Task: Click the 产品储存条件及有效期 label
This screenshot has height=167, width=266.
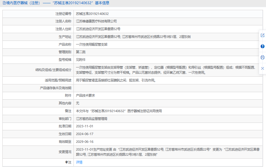Action: point(55,88)
